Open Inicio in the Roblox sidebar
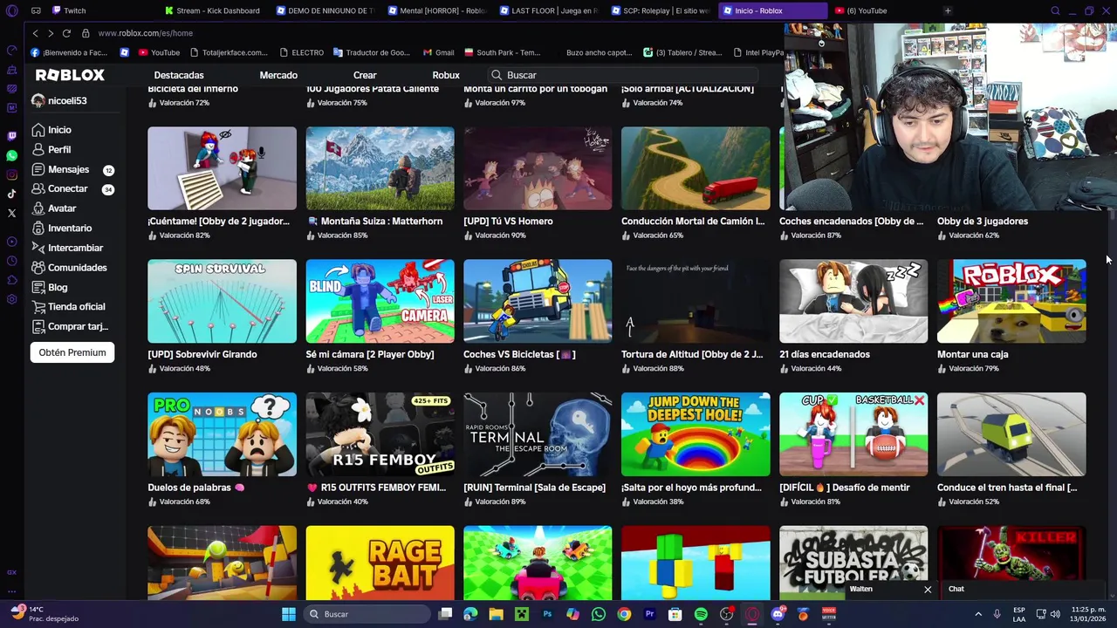Image resolution: width=1117 pixels, height=628 pixels. pyautogui.click(x=52, y=130)
